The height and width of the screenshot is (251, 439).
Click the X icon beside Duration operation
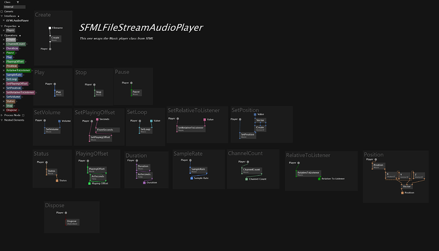(4, 48)
